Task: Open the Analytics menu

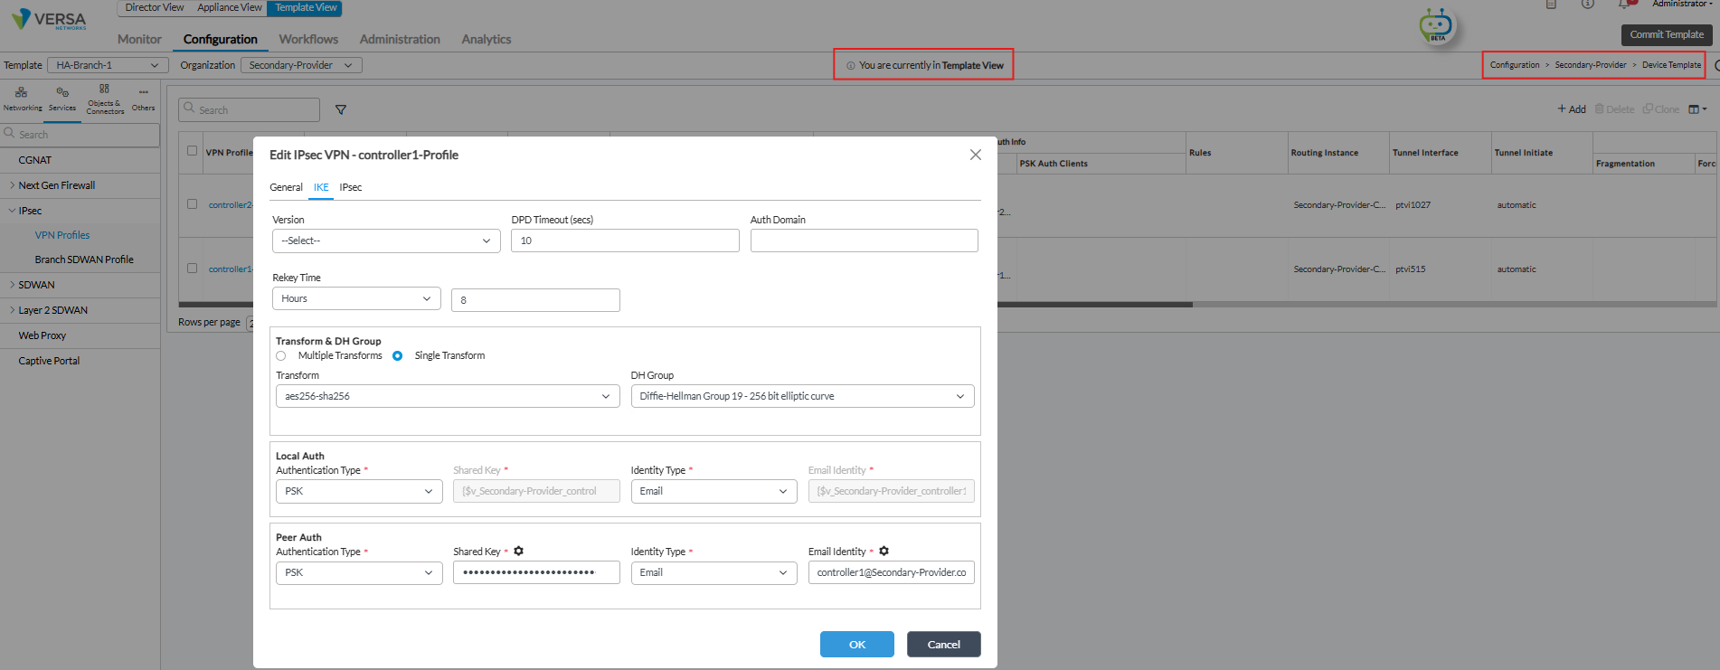Action: tap(487, 39)
